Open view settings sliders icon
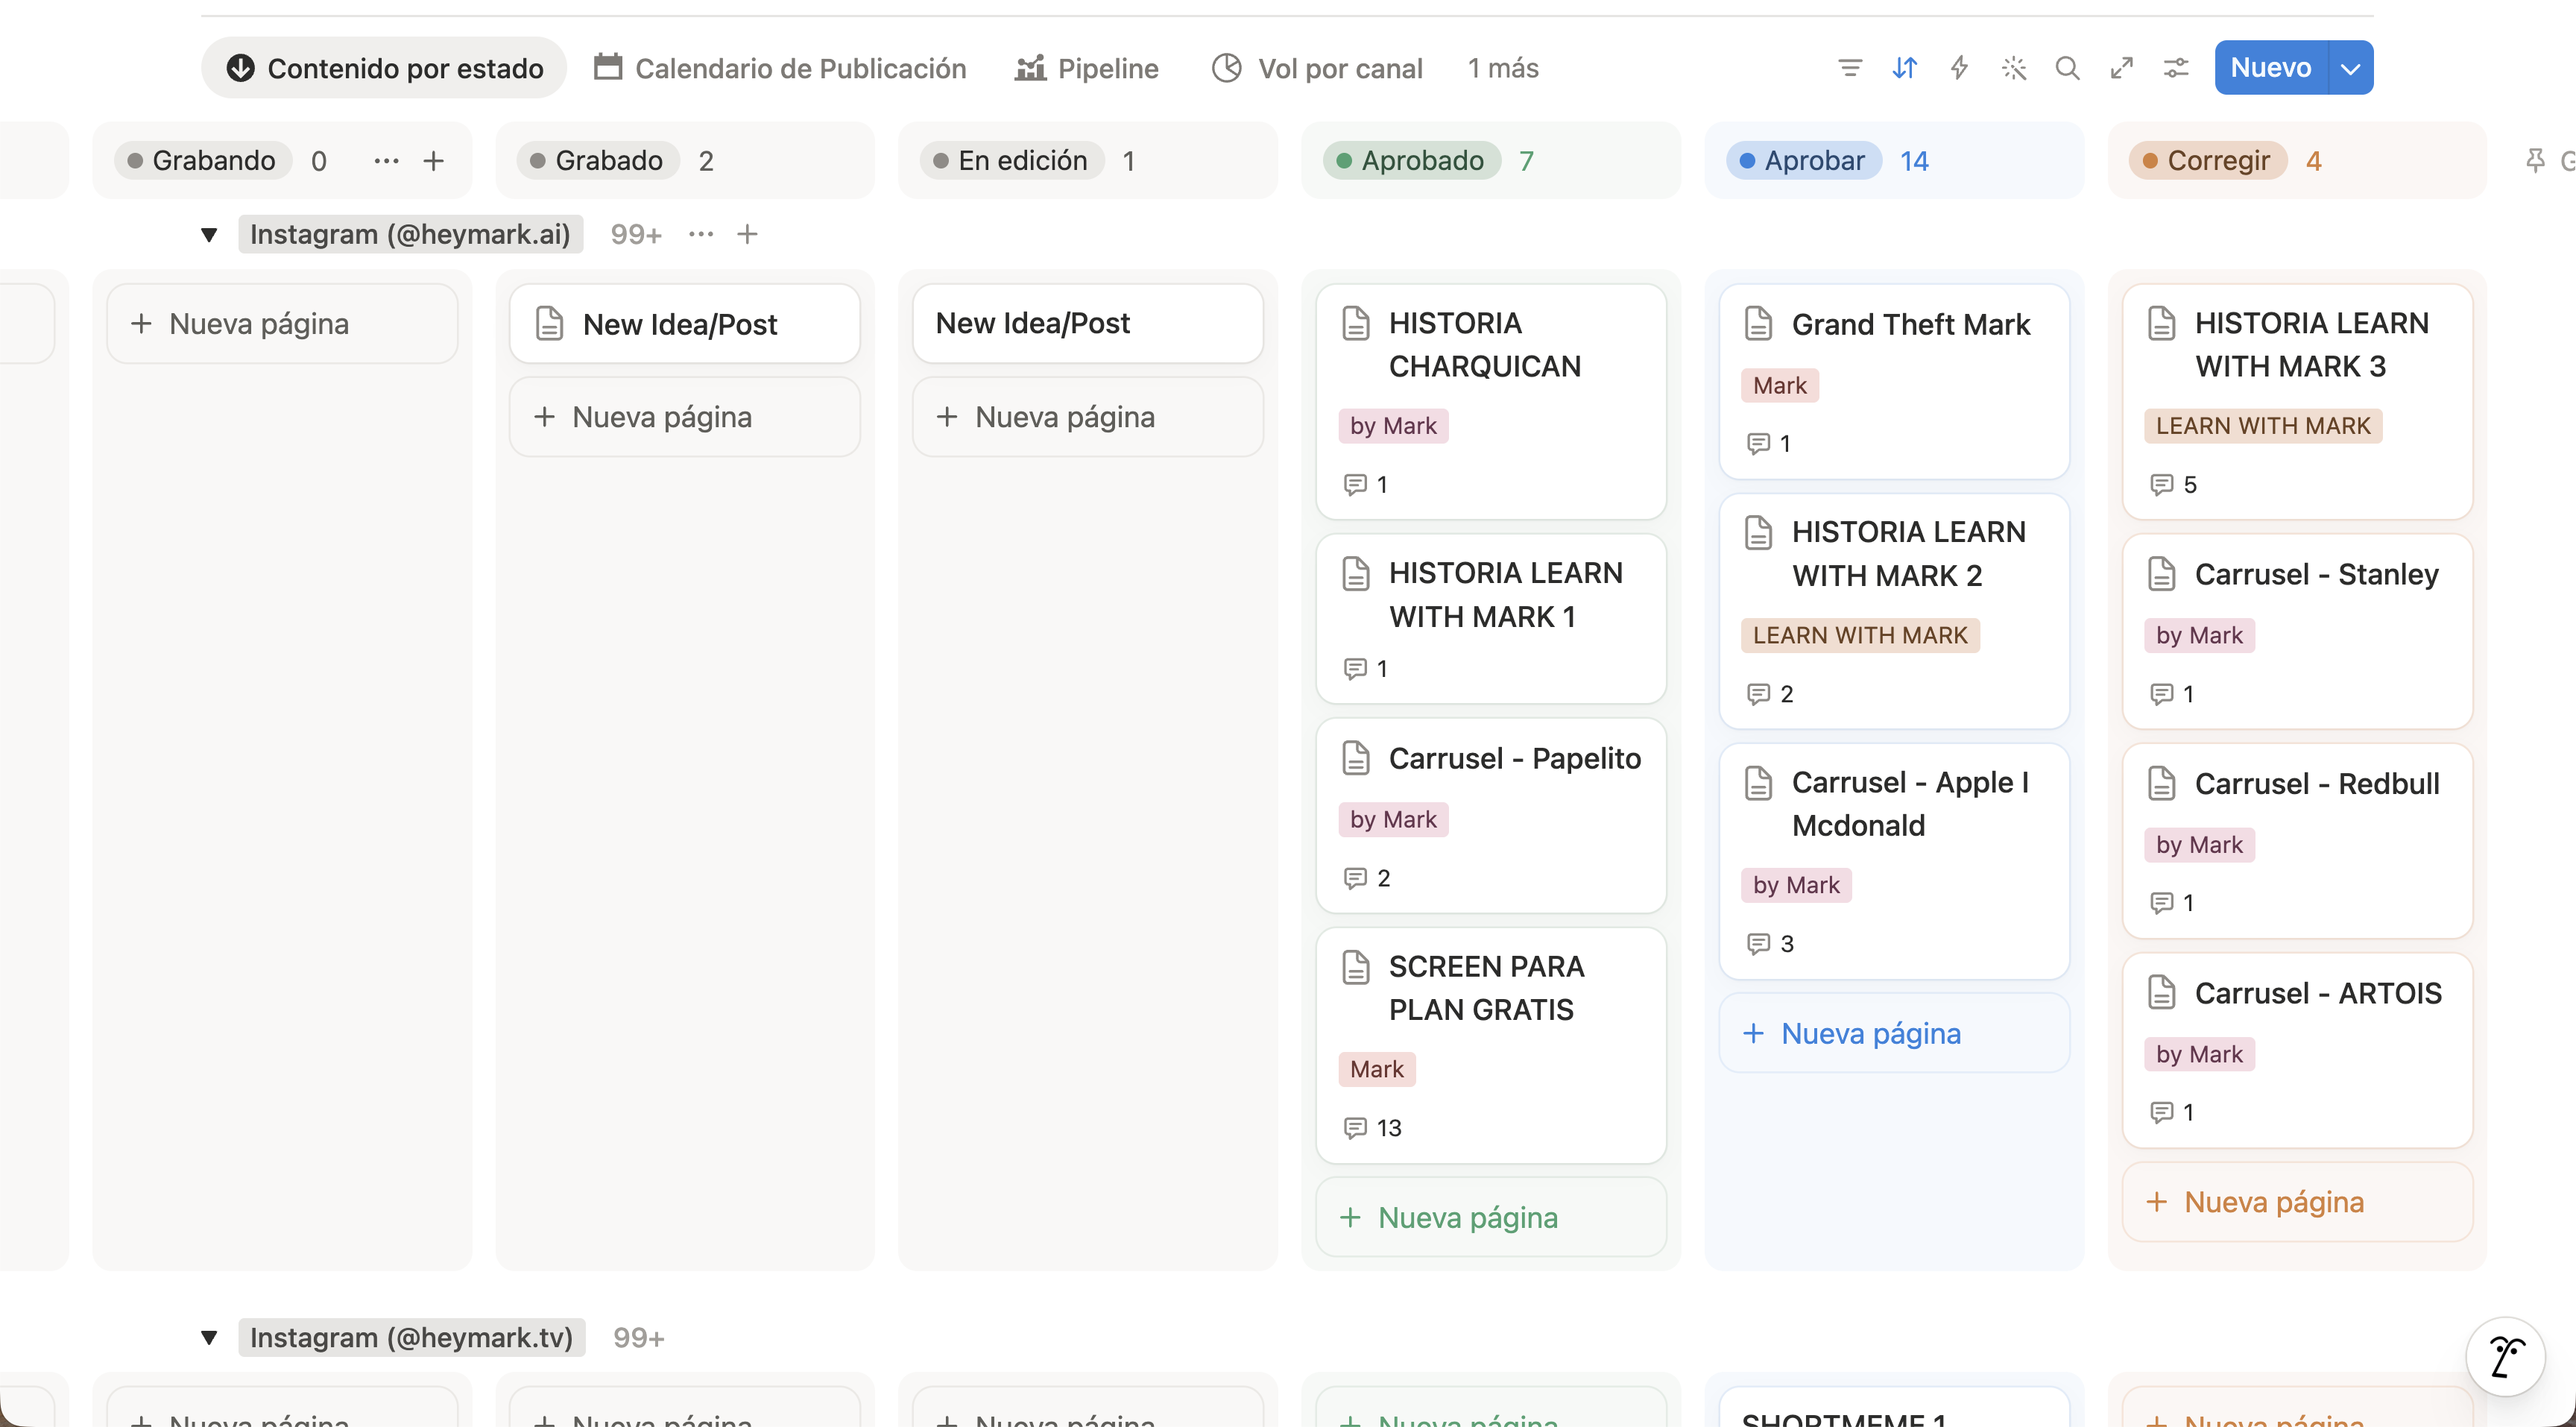This screenshot has width=2576, height=1427. pos(2176,68)
